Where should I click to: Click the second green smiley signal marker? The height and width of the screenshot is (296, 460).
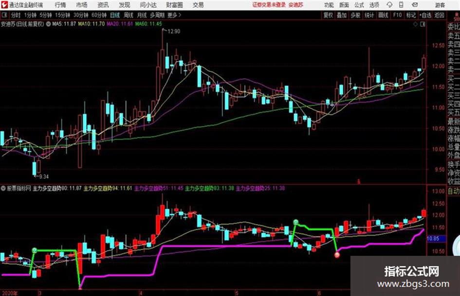(x=296, y=222)
